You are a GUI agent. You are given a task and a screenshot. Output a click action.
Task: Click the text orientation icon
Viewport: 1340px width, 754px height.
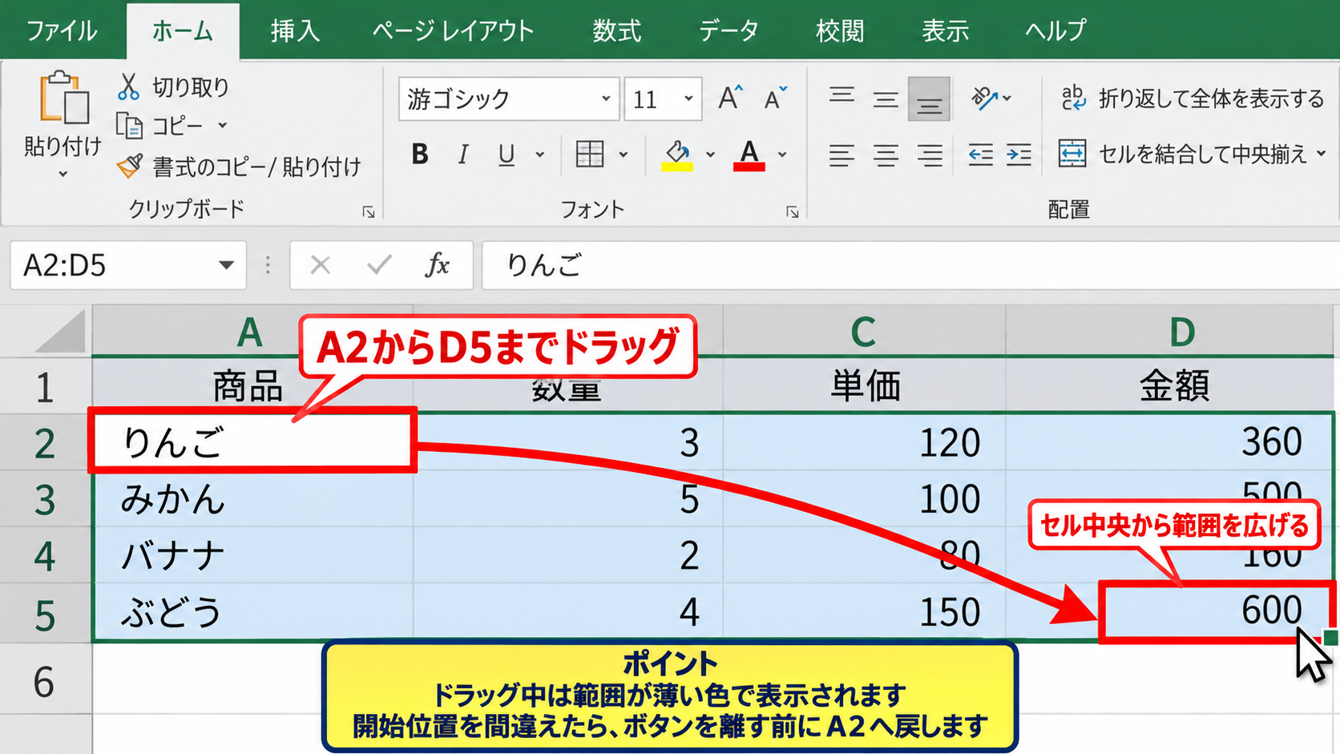[x=985, y=99]
